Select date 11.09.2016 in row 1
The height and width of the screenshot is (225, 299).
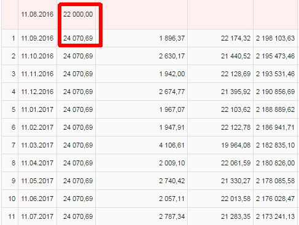pyautogui.click(x=37, y=38)
